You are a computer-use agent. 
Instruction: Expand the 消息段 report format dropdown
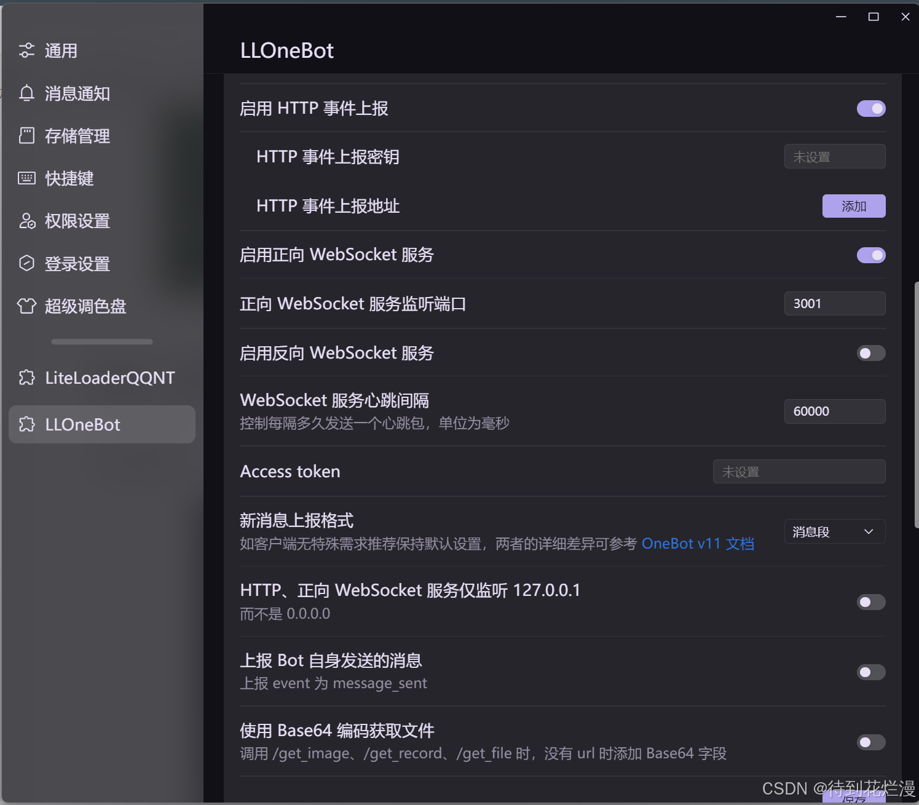pyautogui.click(x=835, y=531)
